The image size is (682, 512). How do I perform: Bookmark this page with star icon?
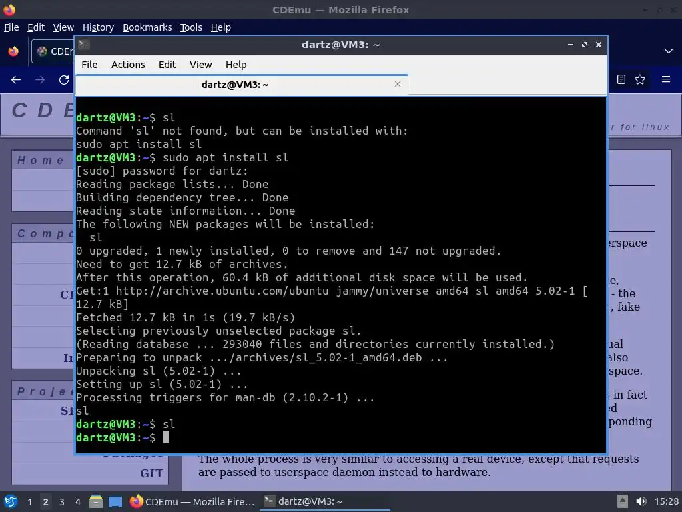[x=640, y=79]
